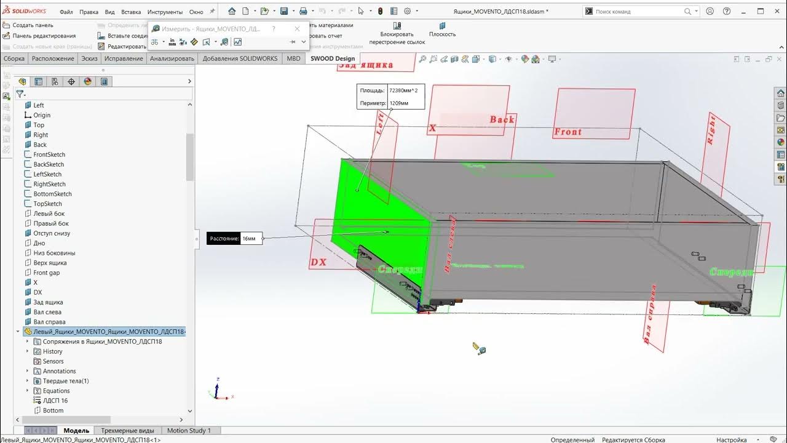Click the Rebuild traffic-light icon
The height and width of the screenshot is (443, 787).
[x=380, y=11]
